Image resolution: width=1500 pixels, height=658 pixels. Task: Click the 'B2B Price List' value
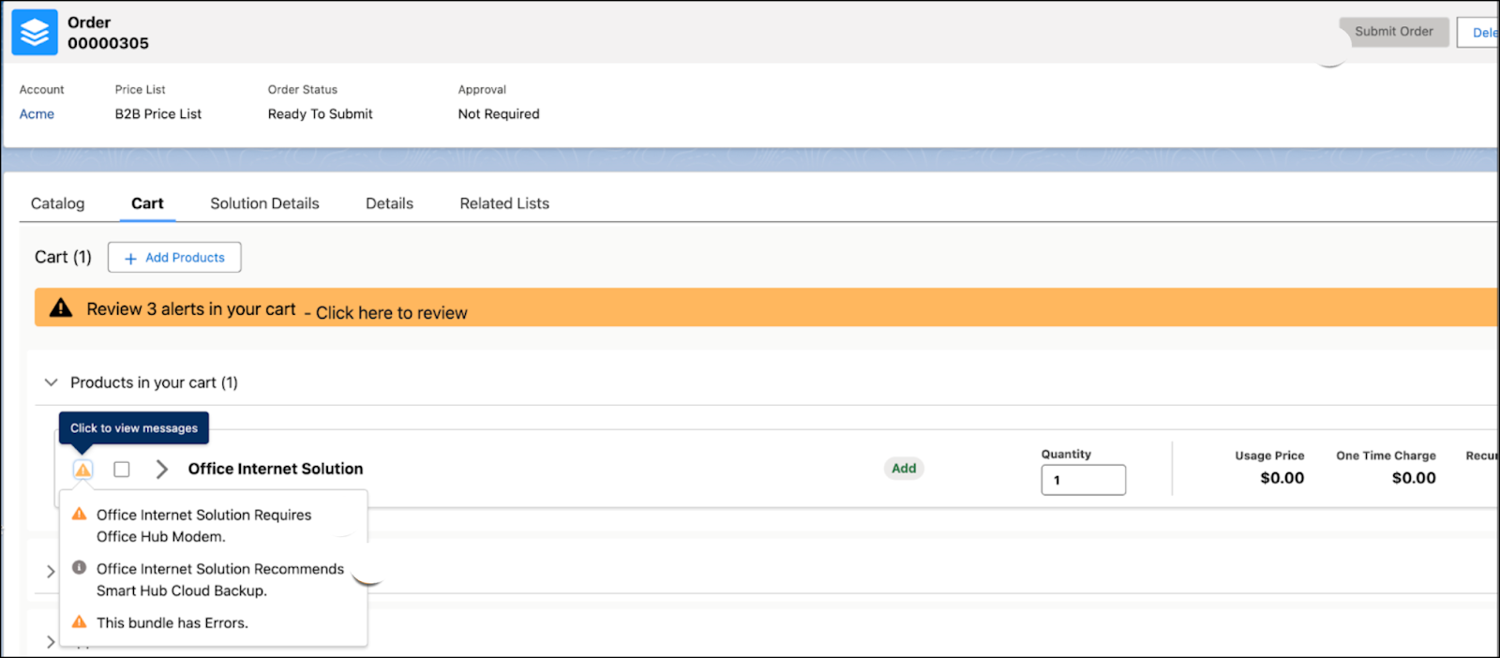tap(158, 114)
